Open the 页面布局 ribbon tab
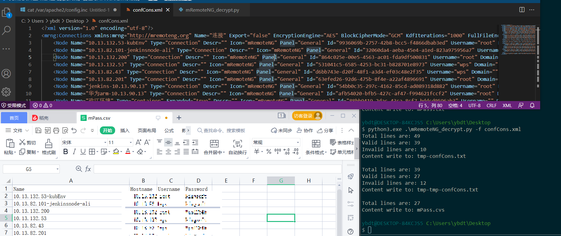The image size is (561, 236). [147, 130]
